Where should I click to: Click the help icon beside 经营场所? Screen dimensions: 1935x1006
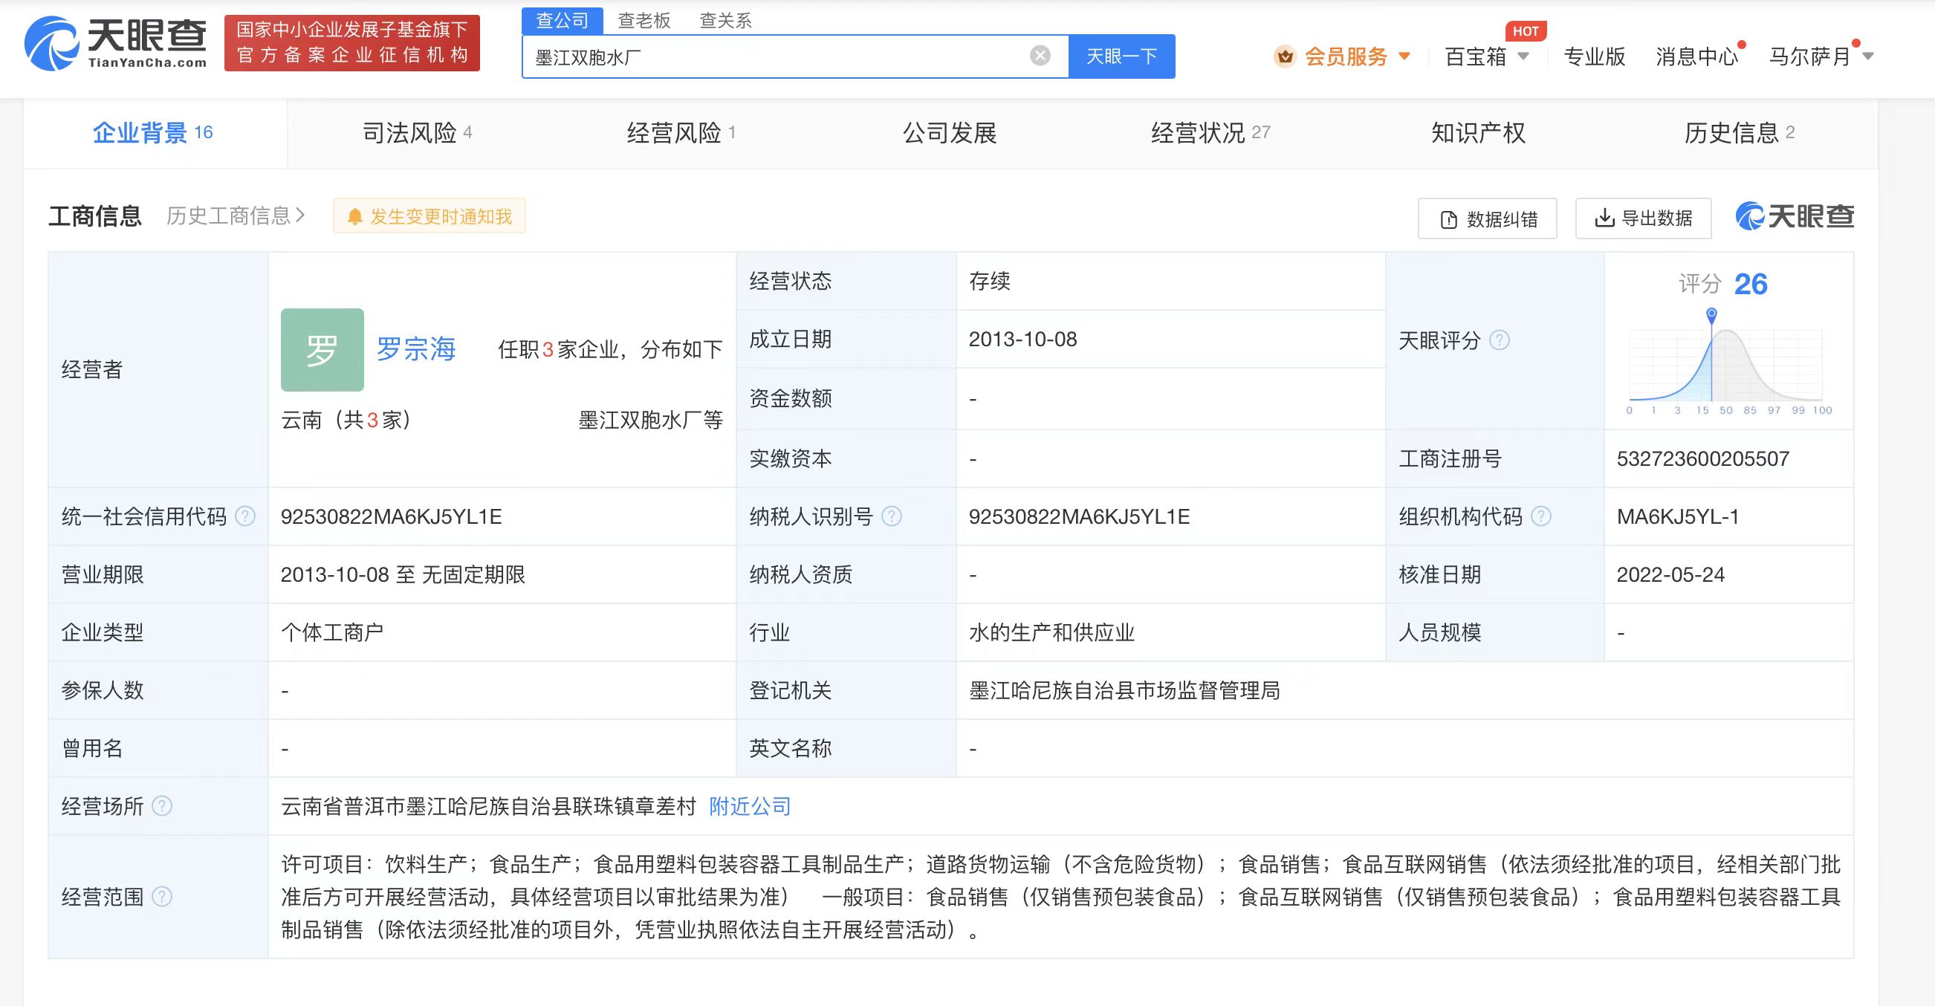(x=162, y=806)
